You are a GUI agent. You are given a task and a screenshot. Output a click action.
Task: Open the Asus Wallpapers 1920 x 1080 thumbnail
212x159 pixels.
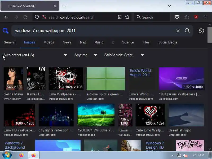[182, 78]
